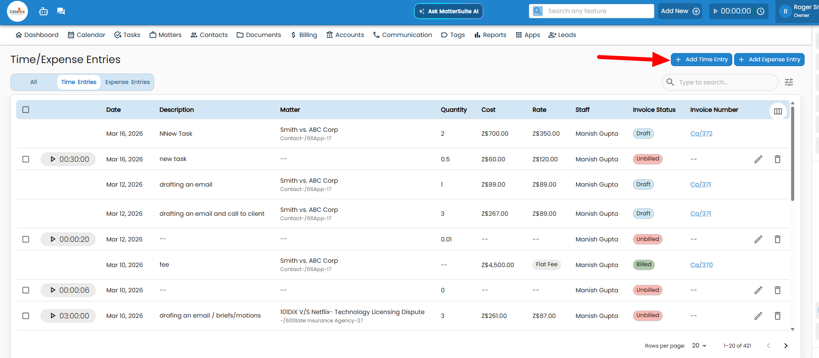Delete the 03:00:00 briefs/motions entry
Image resolution: width=819 pixels, height=358 pixels.
pyautogui.click(x=777, y=316)
